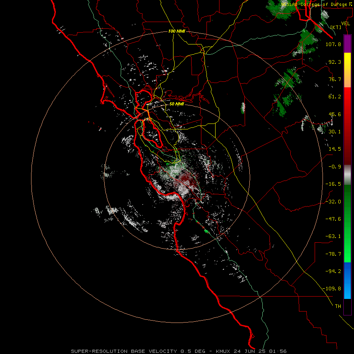Click the -0.9 velocity scale value
354x354 pixels.
335,167
